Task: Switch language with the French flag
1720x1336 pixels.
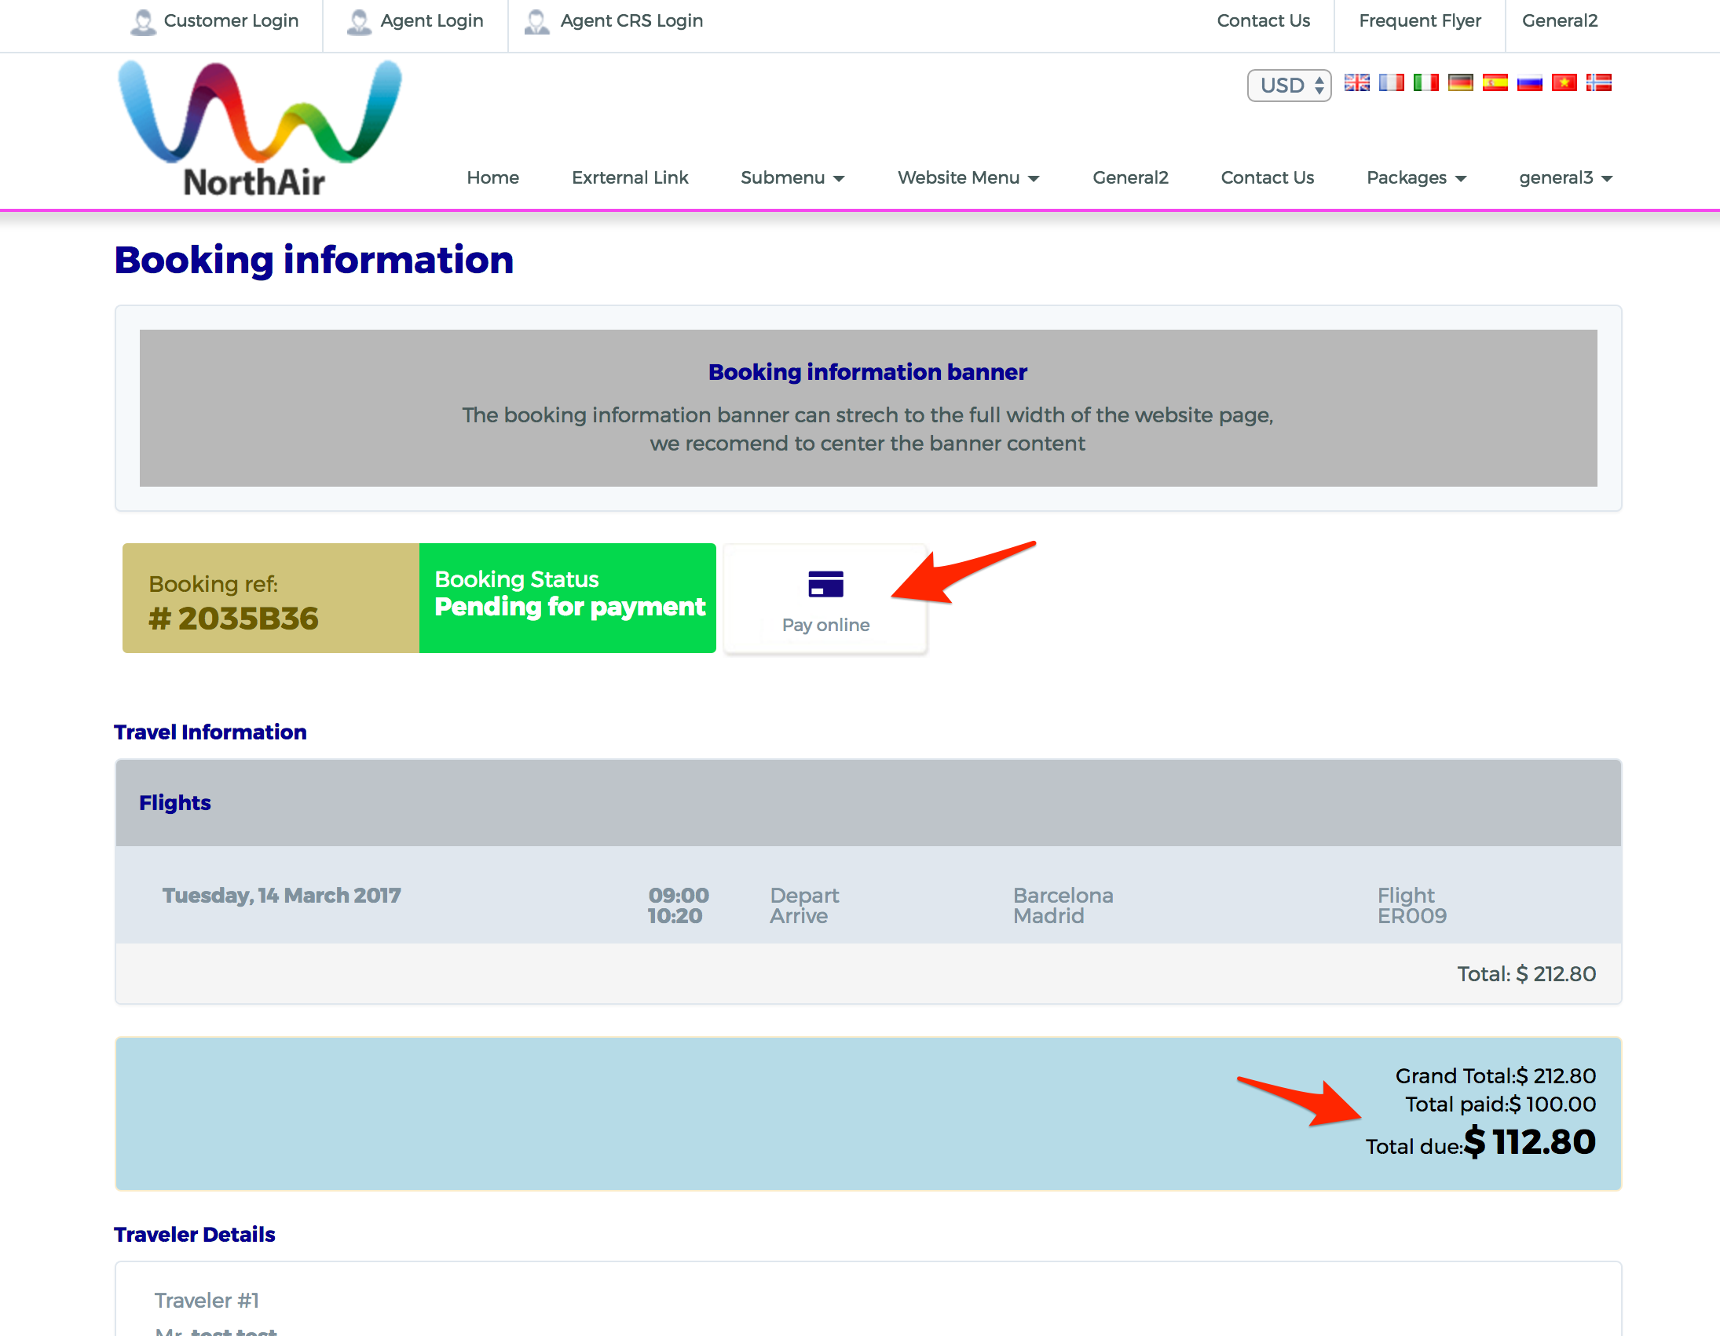Action: pos(1391,82)
